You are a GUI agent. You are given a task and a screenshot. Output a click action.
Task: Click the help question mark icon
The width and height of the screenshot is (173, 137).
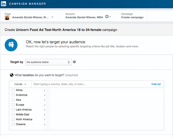click(74, 62)
